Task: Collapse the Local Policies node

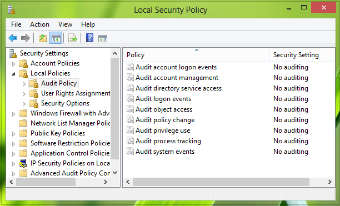Action: tap(13, 74)
